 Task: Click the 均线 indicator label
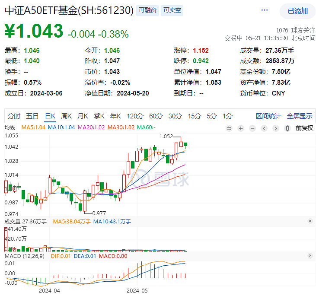(10, 127)
